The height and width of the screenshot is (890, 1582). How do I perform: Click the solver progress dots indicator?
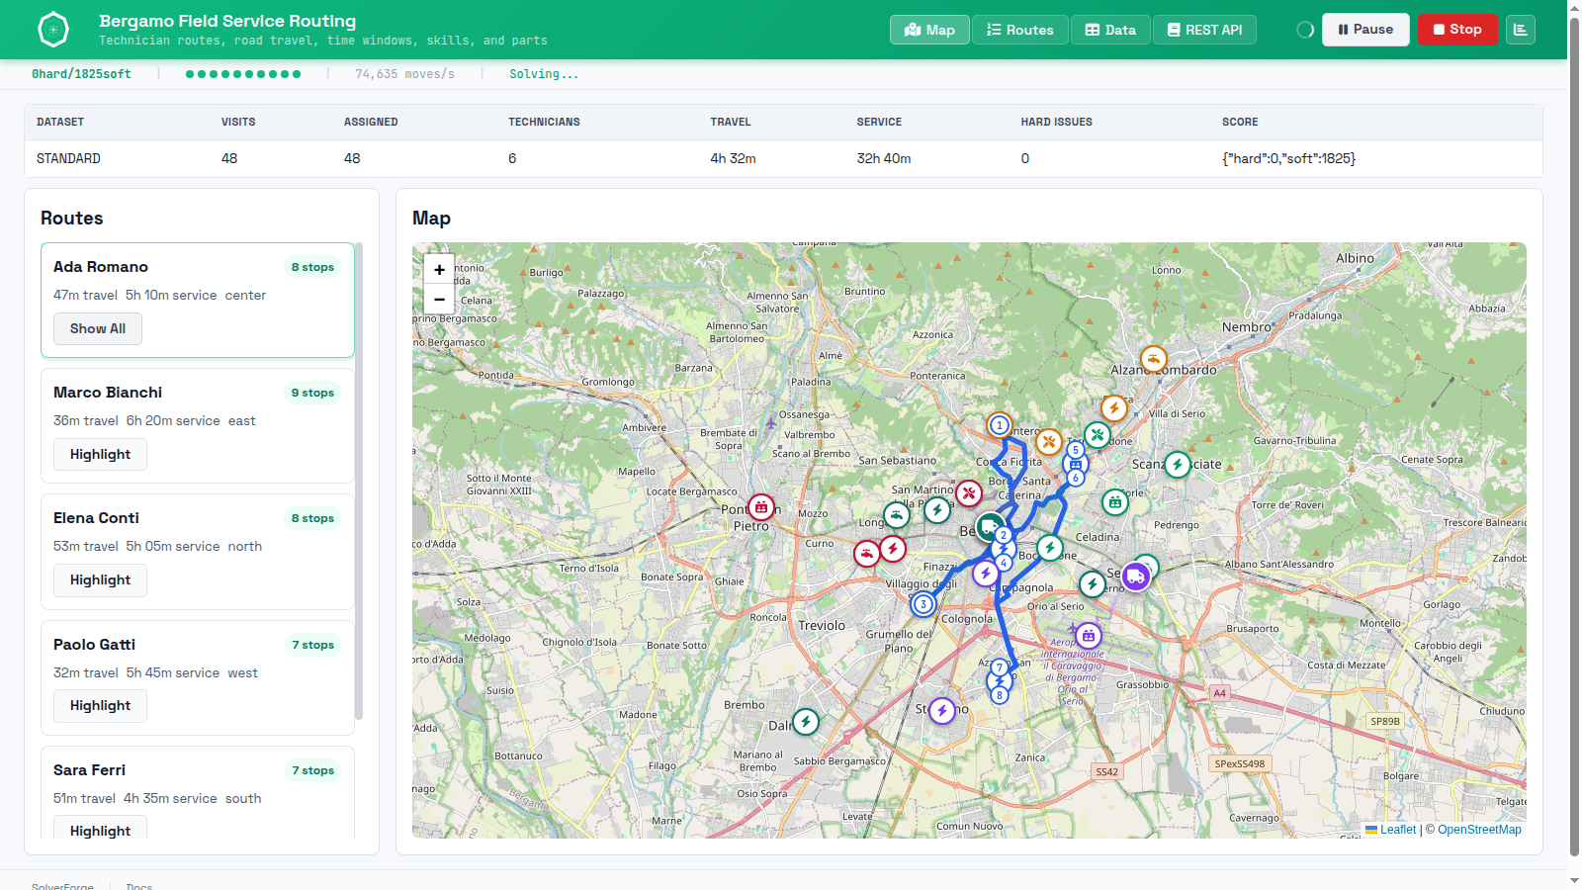tap(243, 74)
